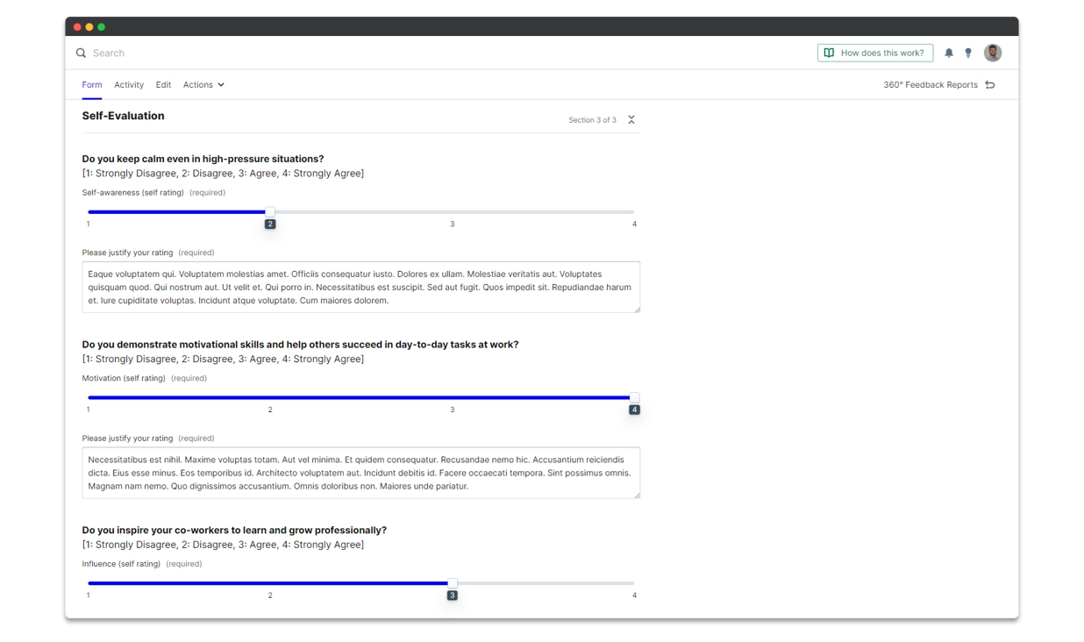Click the Motivation justification text area
The width and height of the screenshot is (1084, 642).
[x=360, y=472]
